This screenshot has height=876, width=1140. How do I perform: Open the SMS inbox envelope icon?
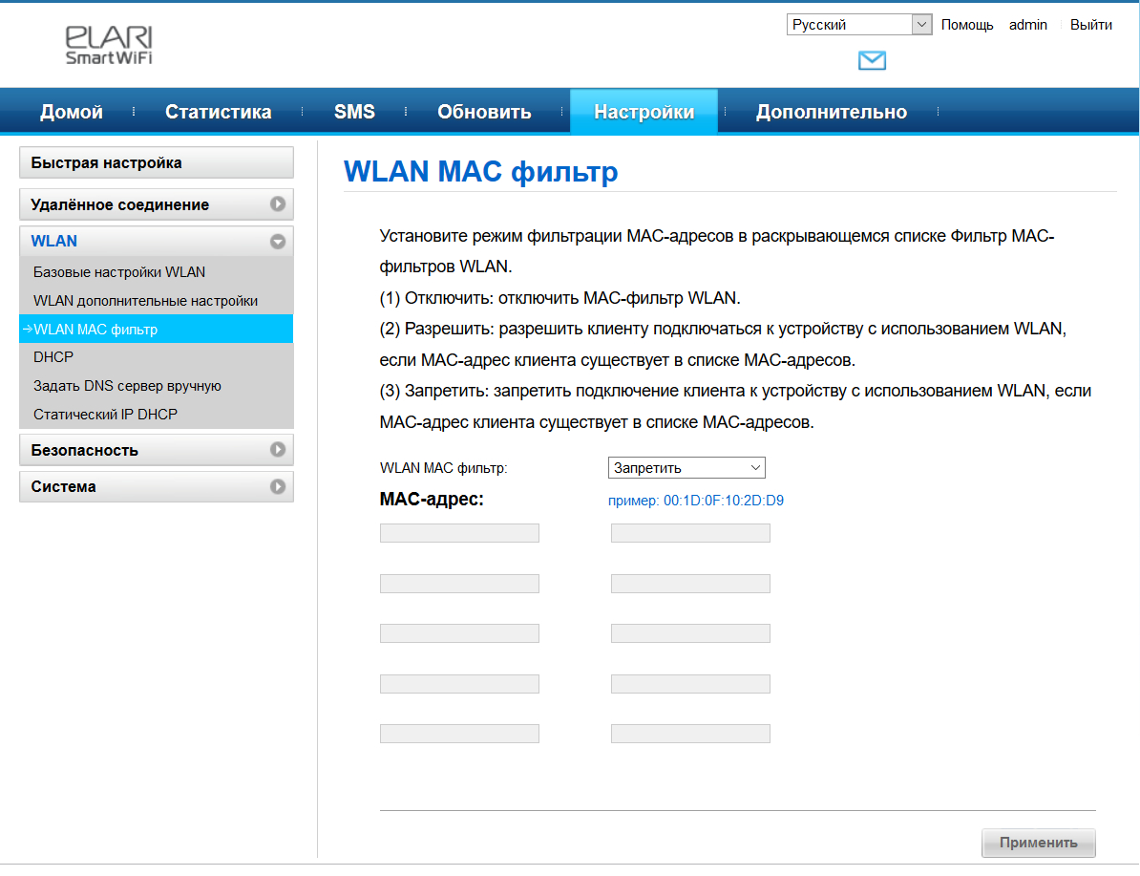click(872, 61)
